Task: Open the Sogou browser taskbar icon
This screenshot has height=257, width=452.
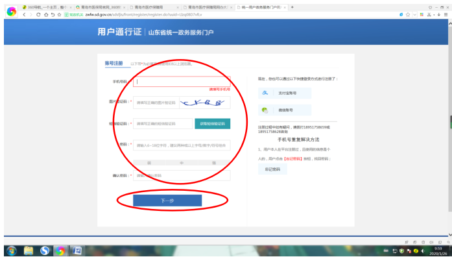Action: tap(44, 251)
